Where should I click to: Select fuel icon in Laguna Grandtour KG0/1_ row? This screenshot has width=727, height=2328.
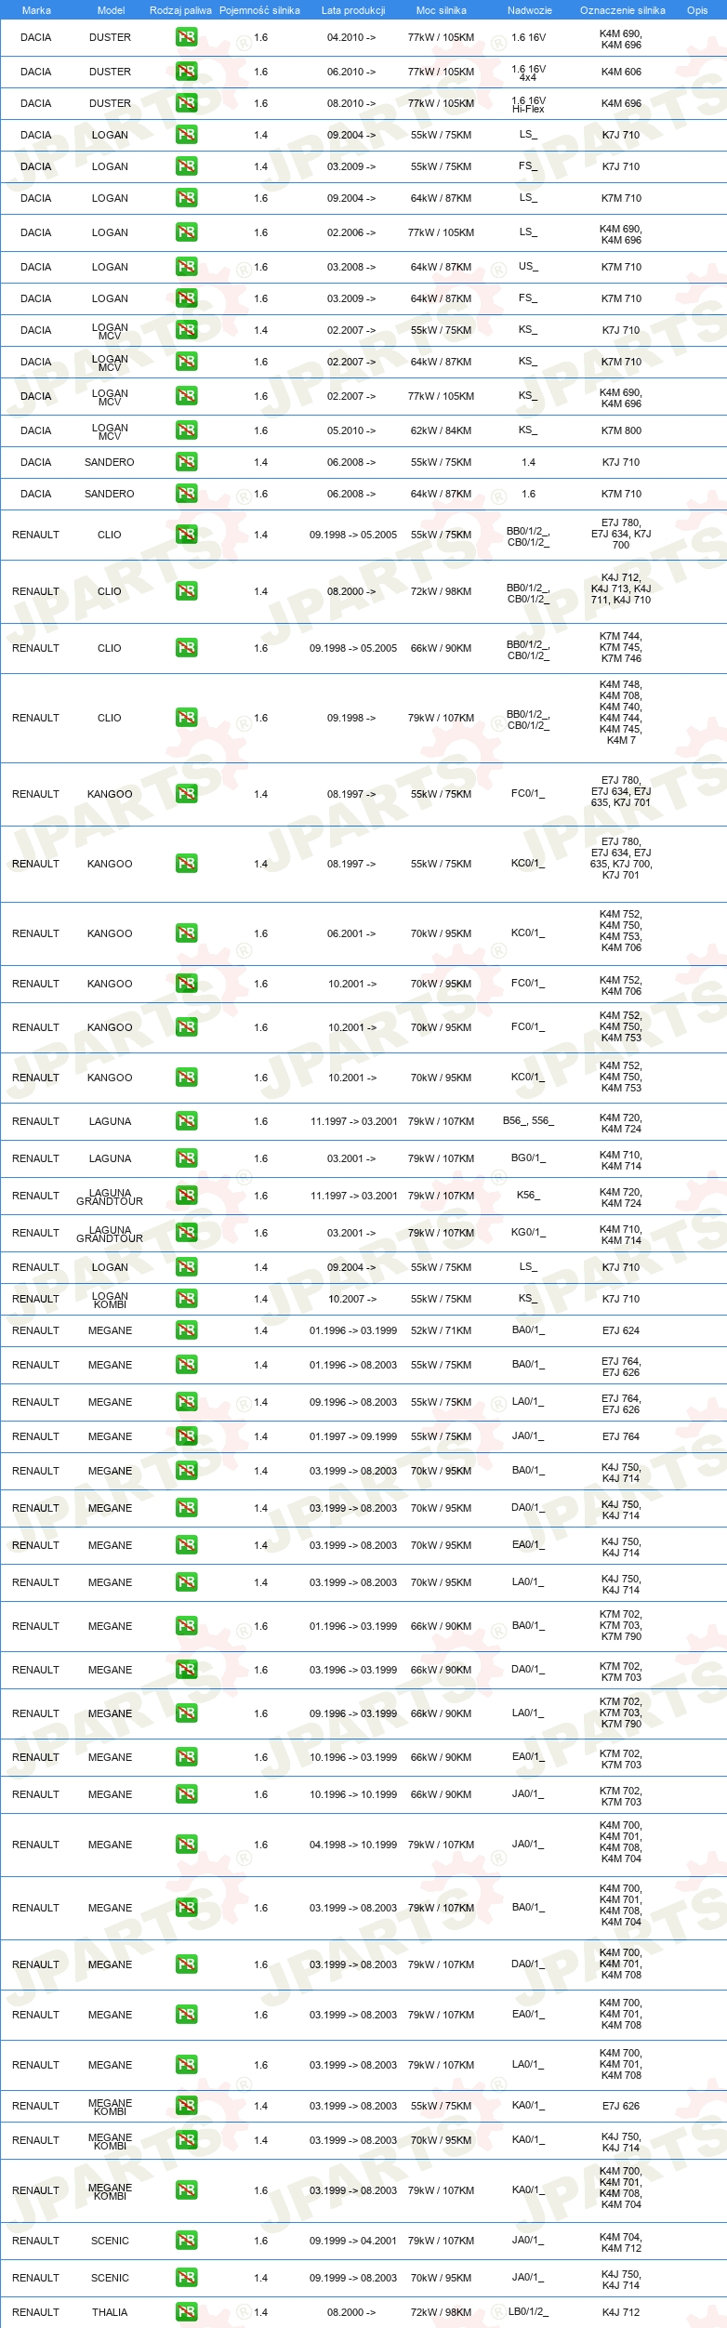186,1233
